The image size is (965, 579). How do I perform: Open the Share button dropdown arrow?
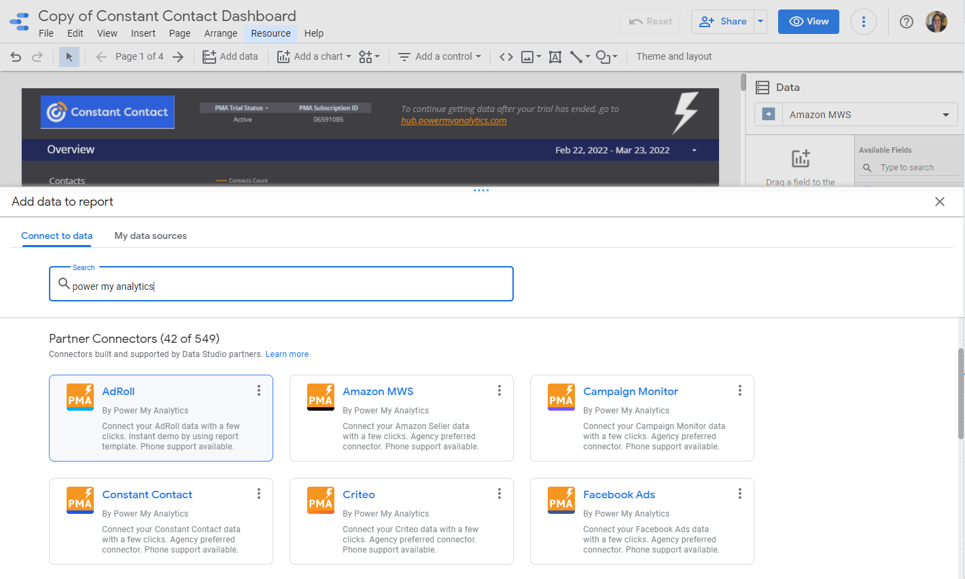760,22
